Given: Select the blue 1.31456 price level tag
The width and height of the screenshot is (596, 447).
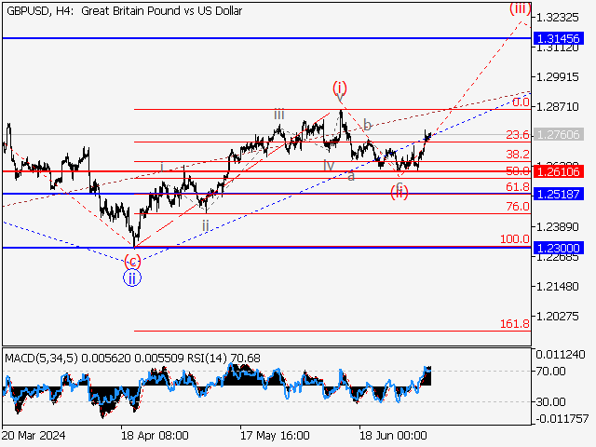Looking at the screenshot, I should click(x=559, y=38).
